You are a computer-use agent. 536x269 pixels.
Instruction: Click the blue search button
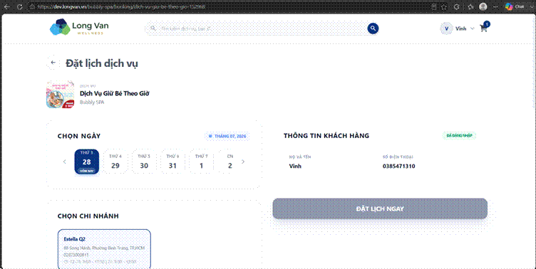tap(373, 28)
